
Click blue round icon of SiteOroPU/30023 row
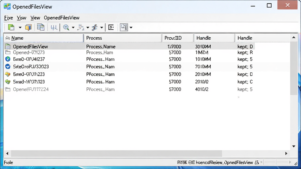click(8, 67)
